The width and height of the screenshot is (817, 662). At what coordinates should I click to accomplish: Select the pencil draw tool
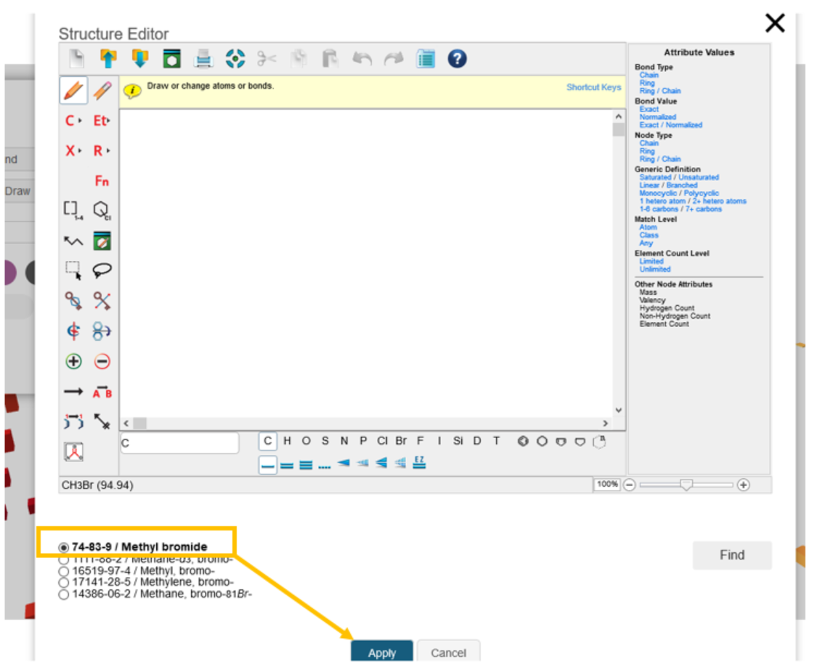click(73, 91)
